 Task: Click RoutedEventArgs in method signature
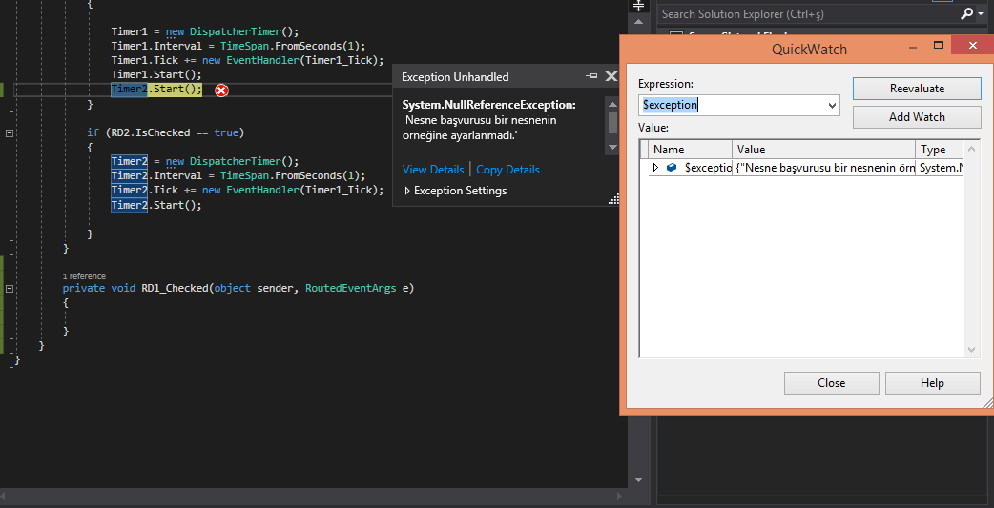pyautogui.click(x=351, y=288)
